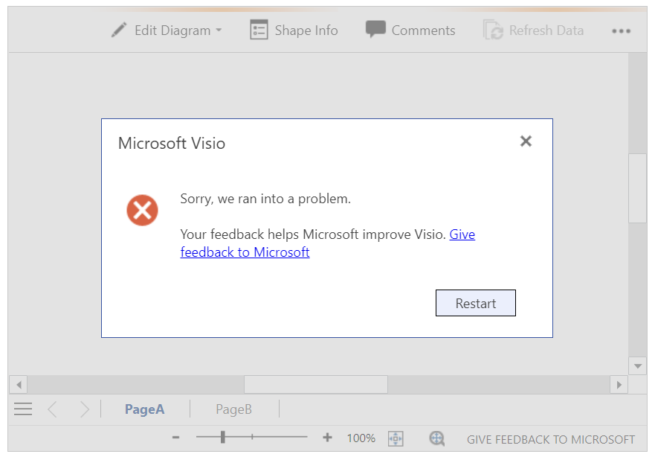Select the Zoom to Selection magnifier icon

click(x=437, y=438)
